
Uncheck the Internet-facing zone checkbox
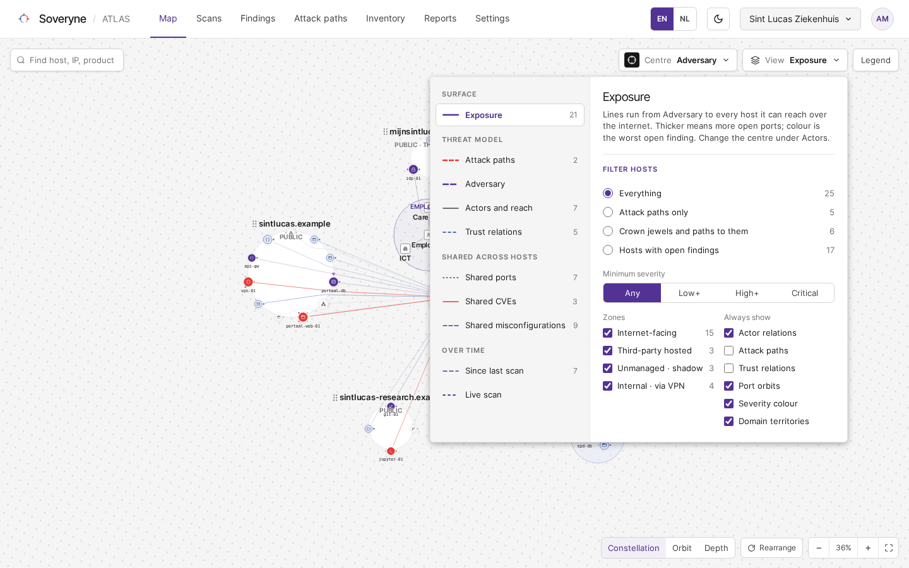608,333
